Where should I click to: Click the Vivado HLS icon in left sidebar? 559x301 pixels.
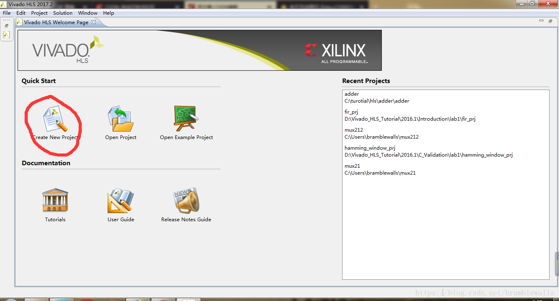pyautogui.click(x=6, y=35)
